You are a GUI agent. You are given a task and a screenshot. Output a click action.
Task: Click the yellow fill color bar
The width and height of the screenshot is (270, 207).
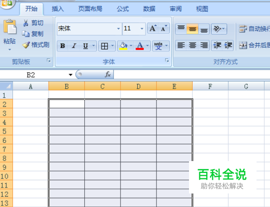point(123,49)
